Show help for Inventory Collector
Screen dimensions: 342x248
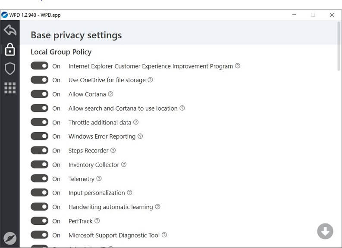[124, 164]
